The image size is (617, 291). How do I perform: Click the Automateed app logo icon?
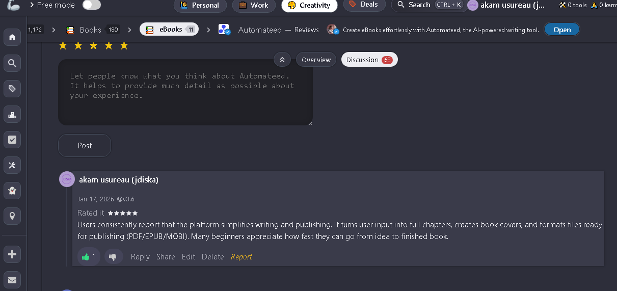coord(224,30)
